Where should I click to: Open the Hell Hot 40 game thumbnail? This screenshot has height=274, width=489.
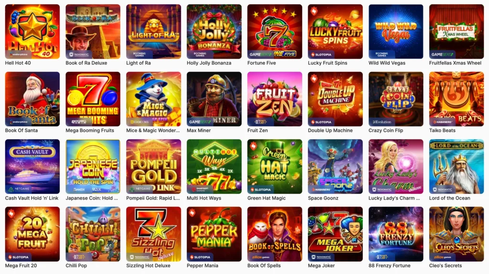point(32,32)
